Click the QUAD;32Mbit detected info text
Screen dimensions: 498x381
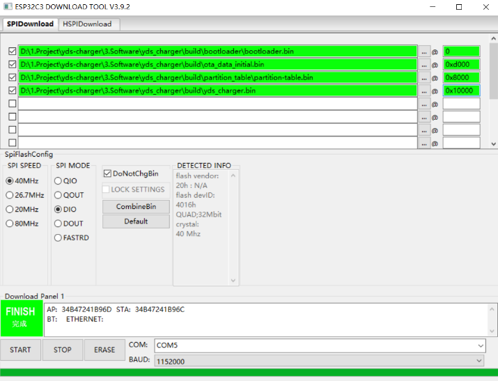pos(199,215)
